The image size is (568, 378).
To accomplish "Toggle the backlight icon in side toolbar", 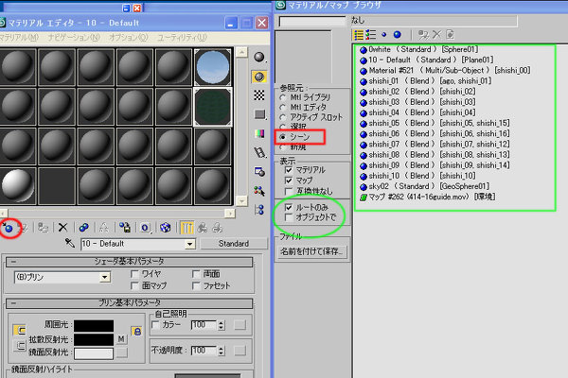I will click(259, 76).
